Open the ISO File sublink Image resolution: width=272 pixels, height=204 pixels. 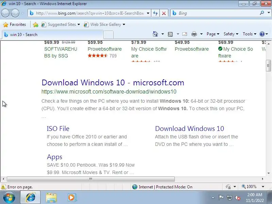pyautogui.click(x=58, y=129)
